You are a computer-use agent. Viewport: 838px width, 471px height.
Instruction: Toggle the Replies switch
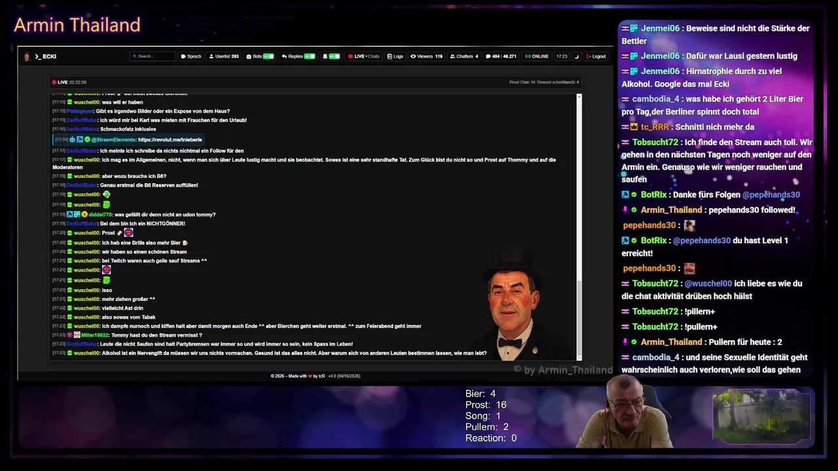[x=310, y=56]
